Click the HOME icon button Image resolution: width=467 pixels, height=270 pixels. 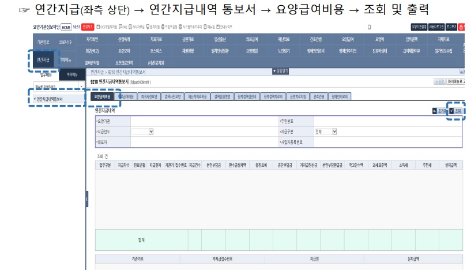click(x=66, y=27)
